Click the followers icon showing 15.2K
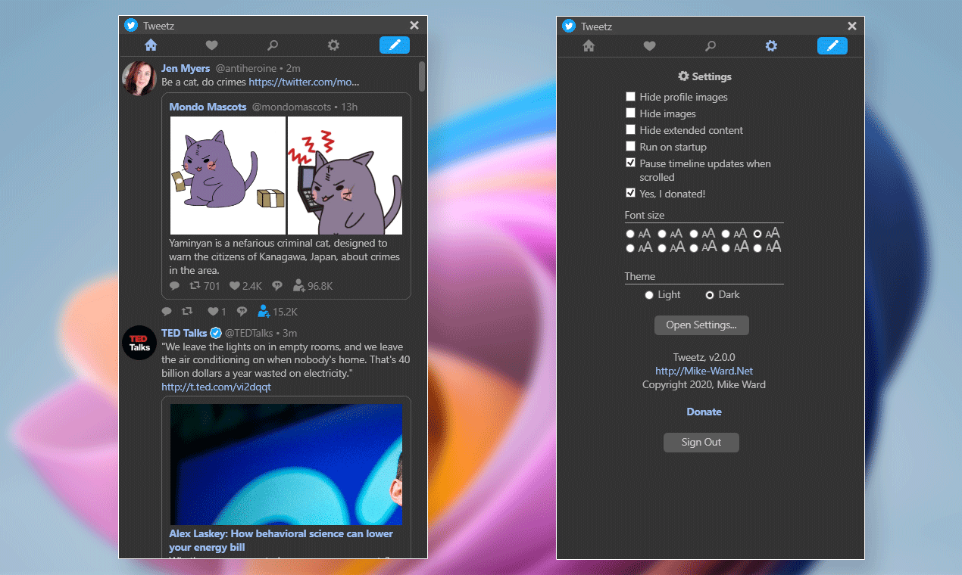962x575 pixels. tap(264, 311)
